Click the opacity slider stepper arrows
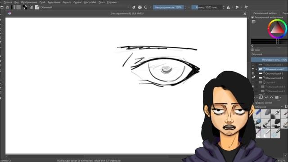 [x=185, y=7]
